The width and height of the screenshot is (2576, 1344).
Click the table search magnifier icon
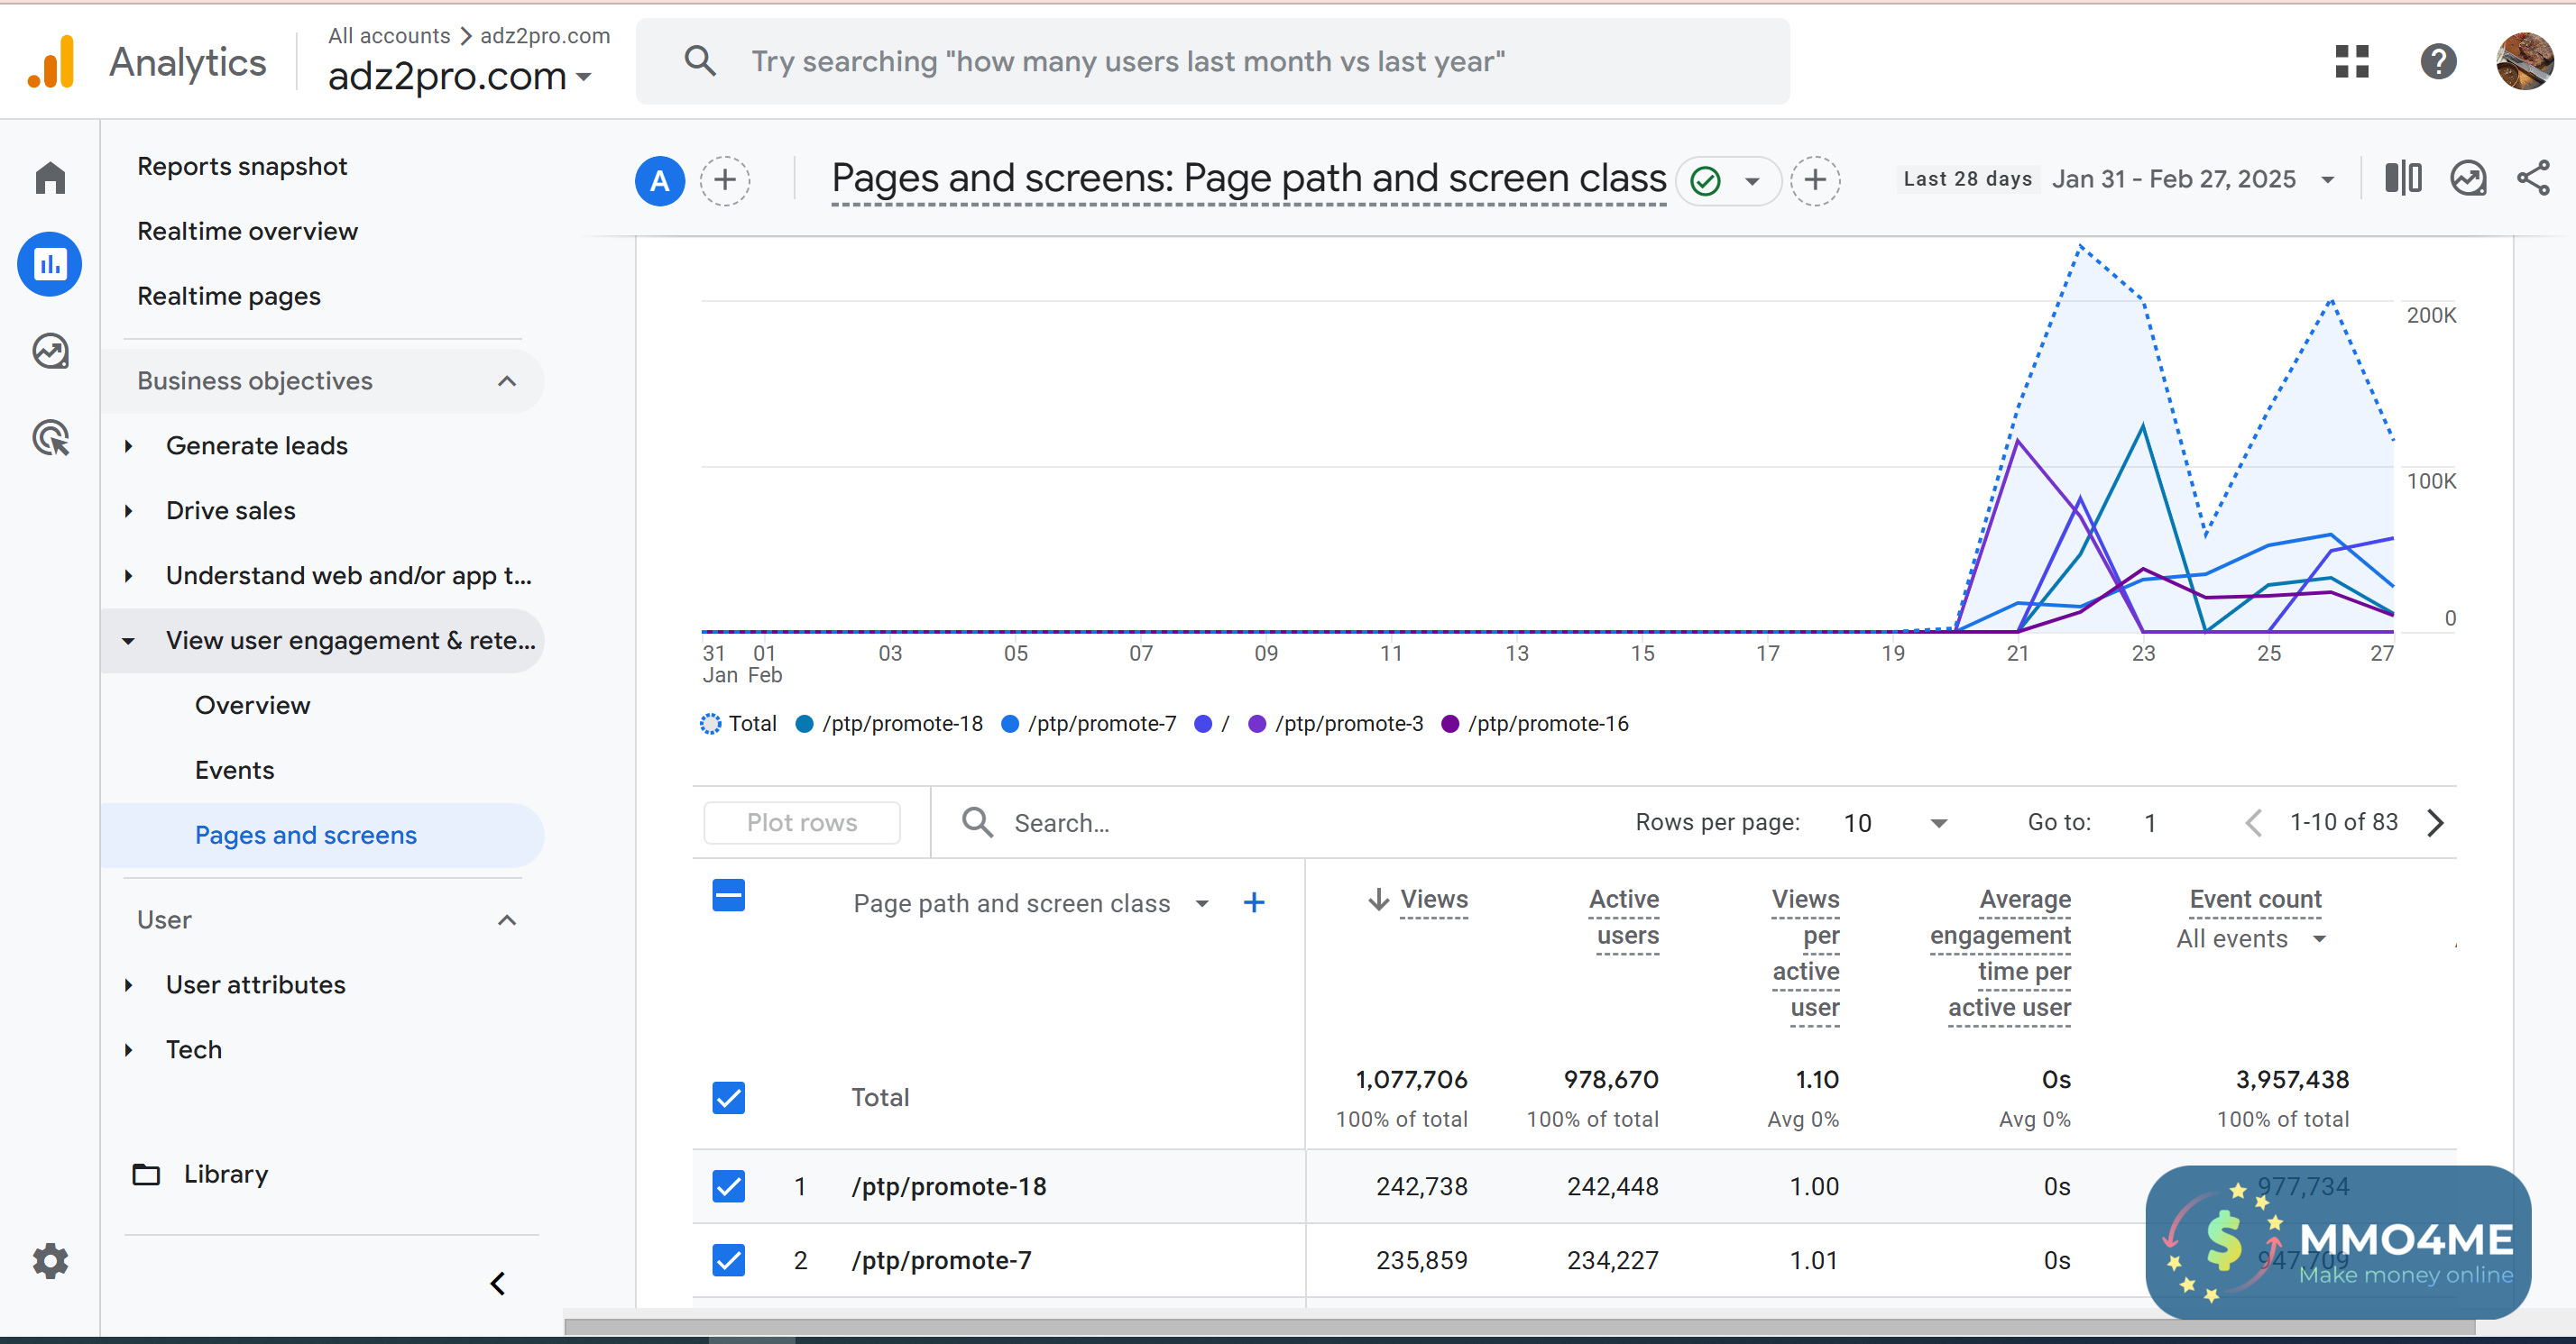[x=977, y=822]
